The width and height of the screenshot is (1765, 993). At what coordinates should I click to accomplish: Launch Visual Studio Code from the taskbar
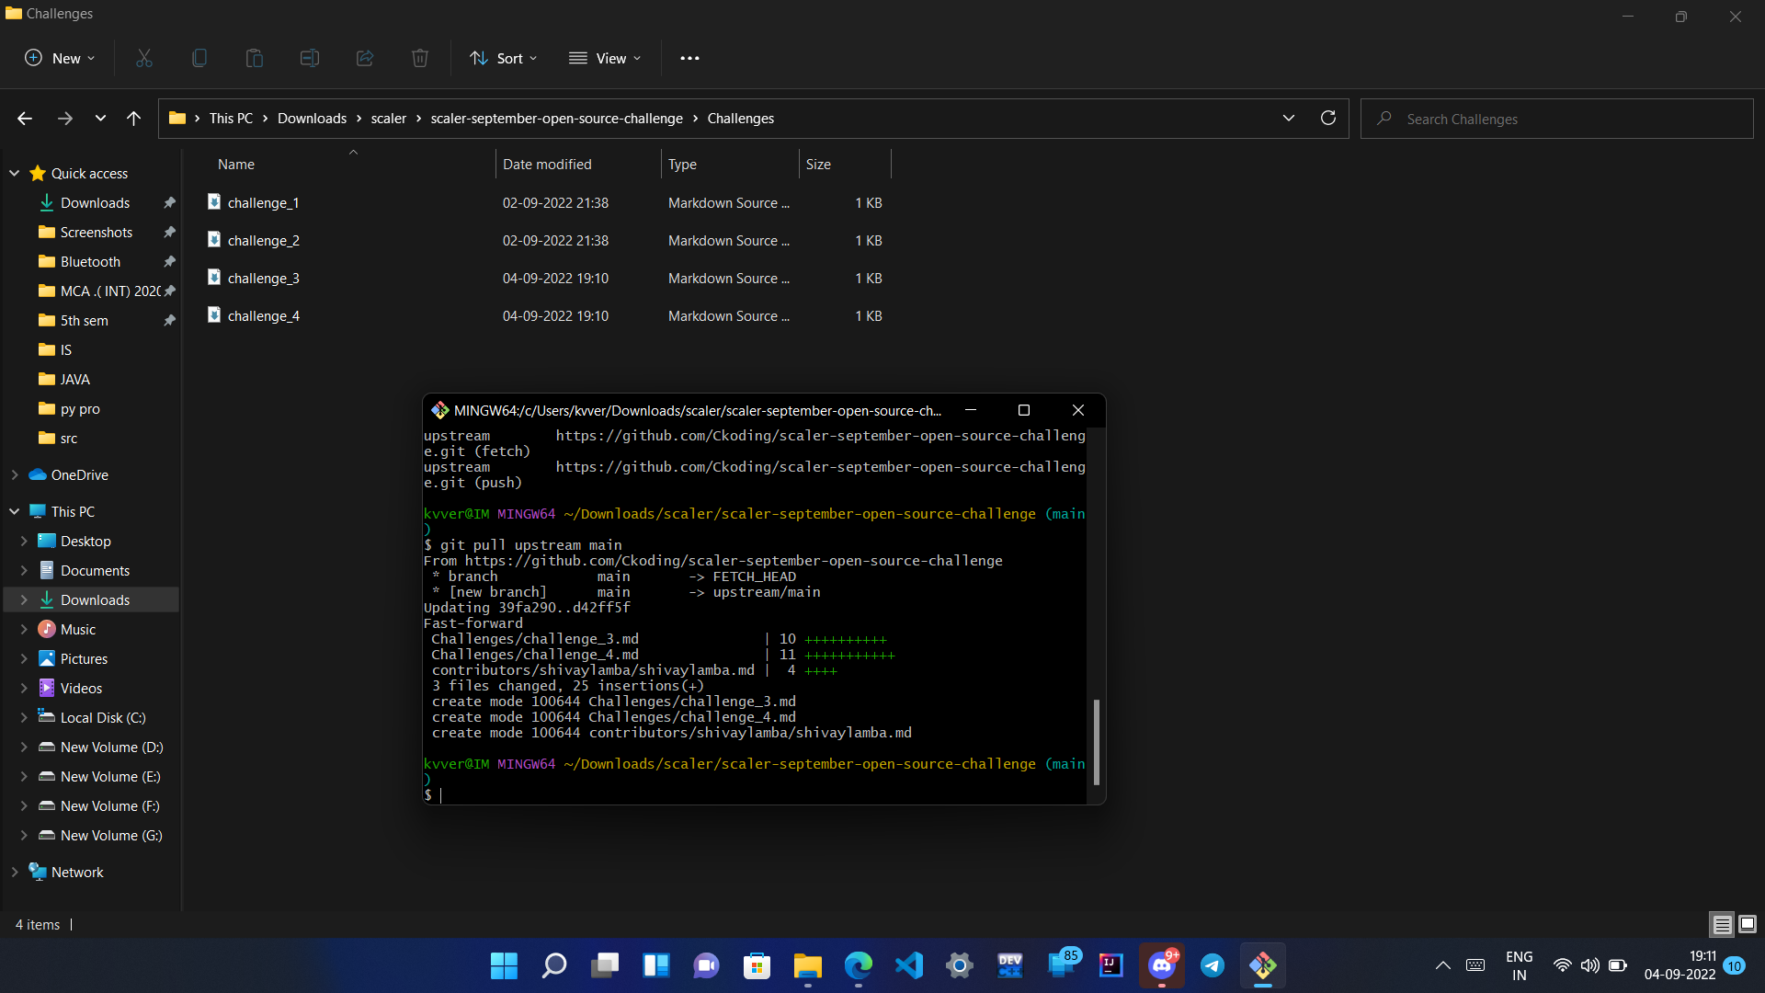908,965
